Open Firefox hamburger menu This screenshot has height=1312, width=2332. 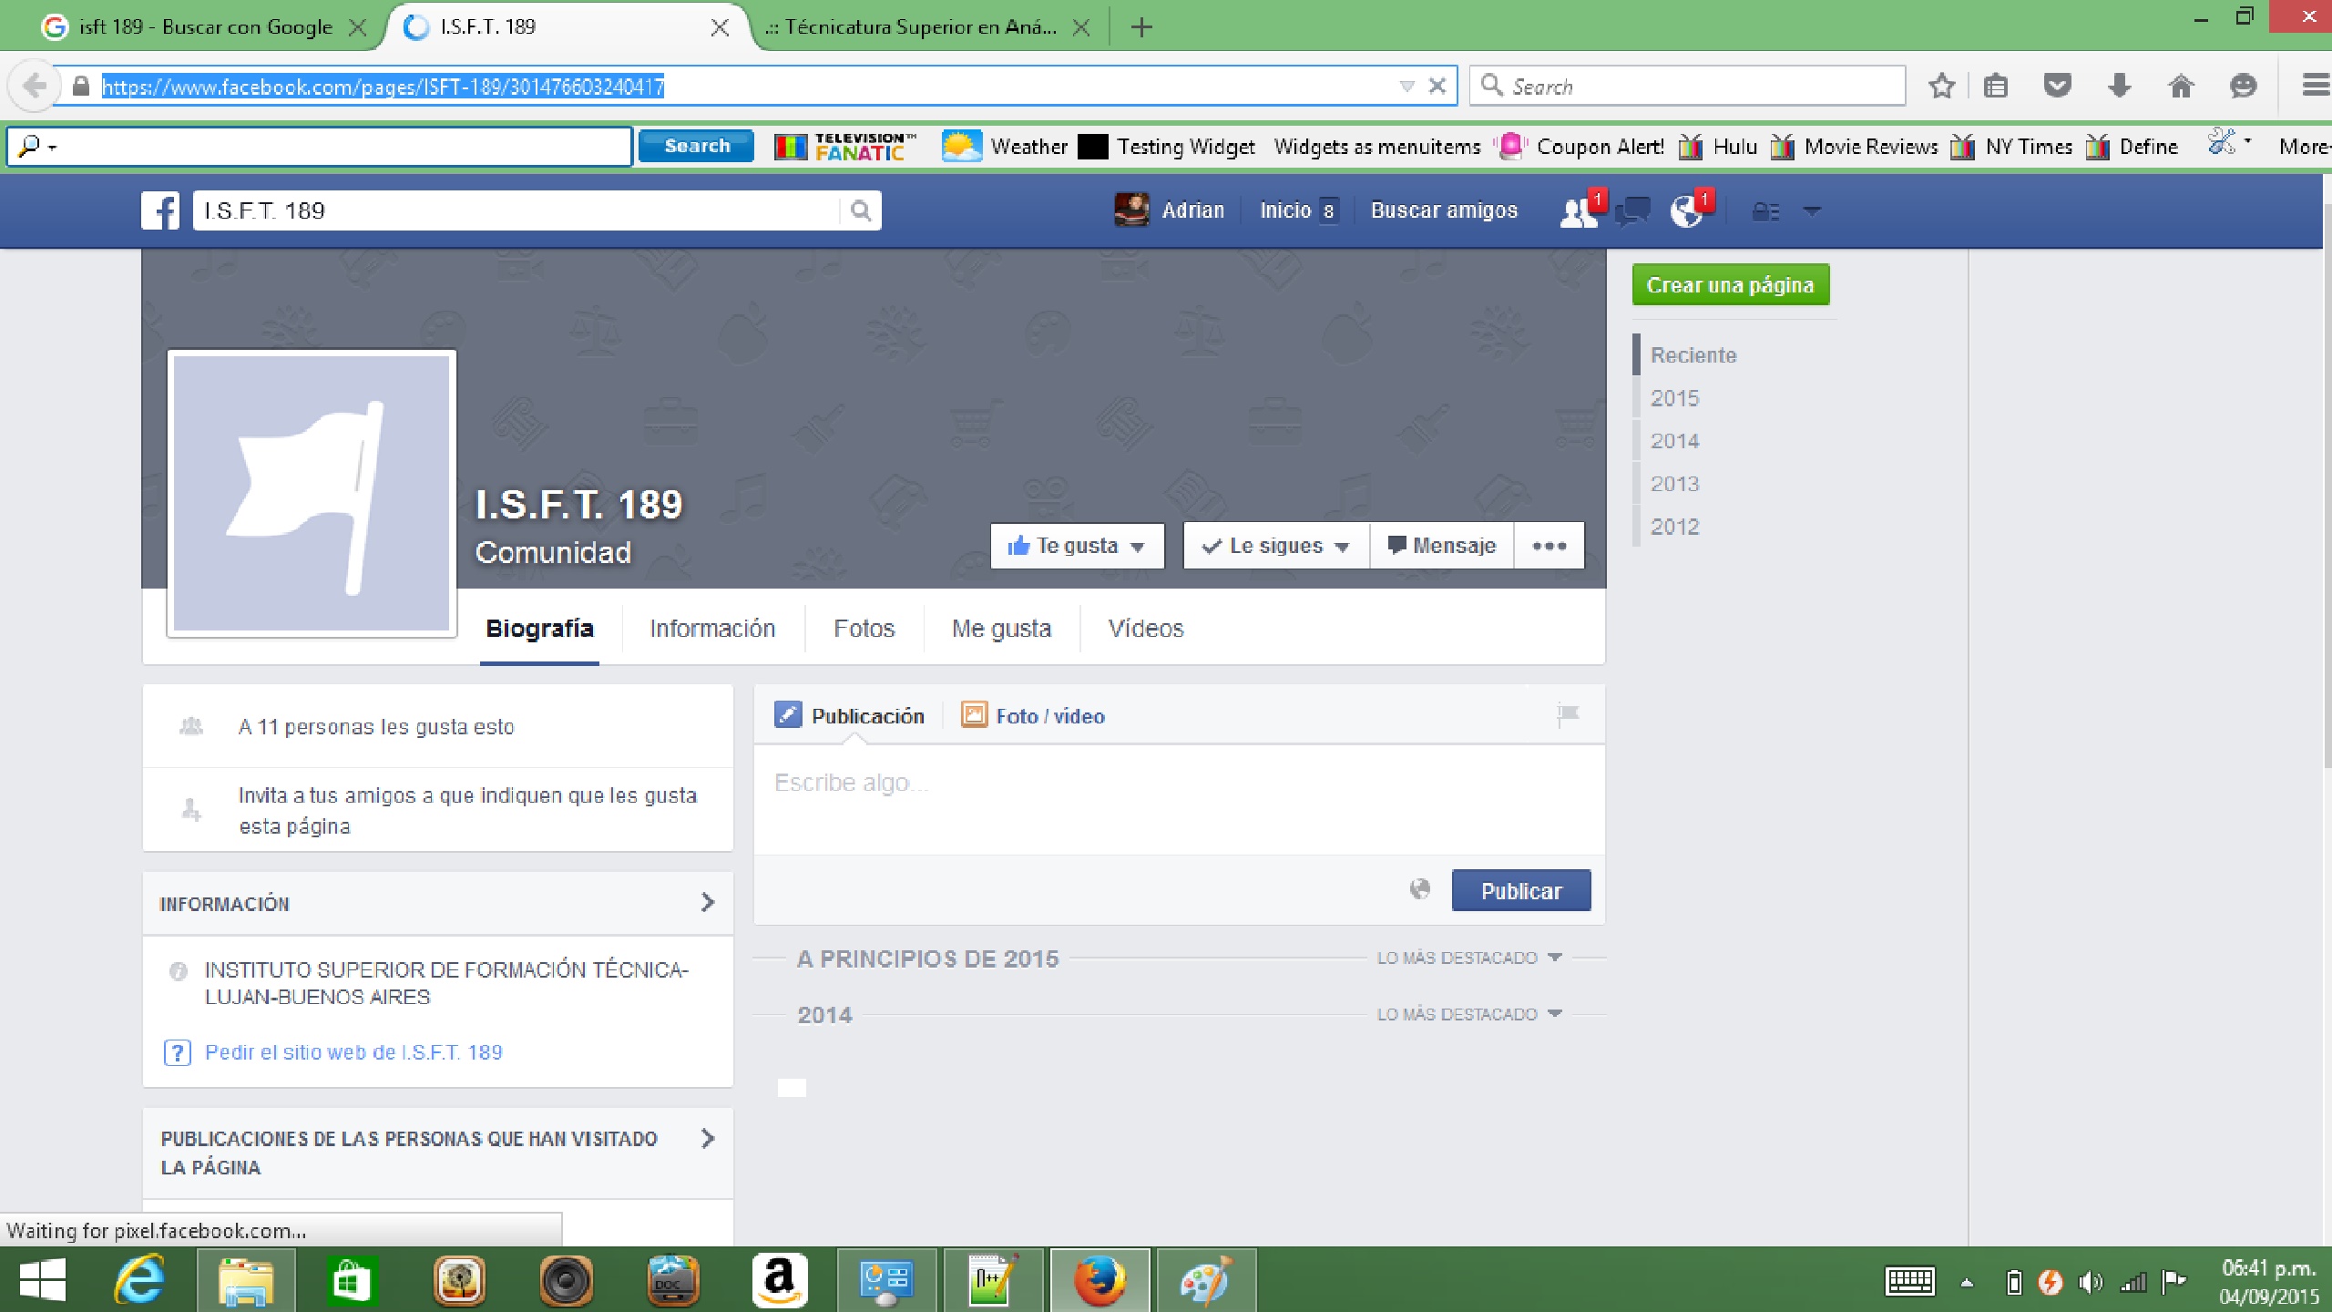2315,87
